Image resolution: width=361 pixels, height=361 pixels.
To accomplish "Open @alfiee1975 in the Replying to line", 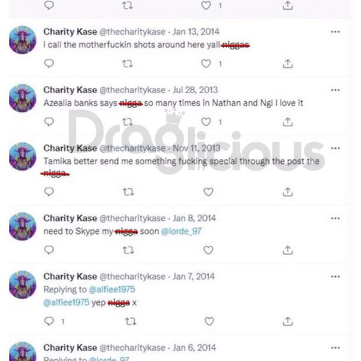I will [x=112, y=289].
